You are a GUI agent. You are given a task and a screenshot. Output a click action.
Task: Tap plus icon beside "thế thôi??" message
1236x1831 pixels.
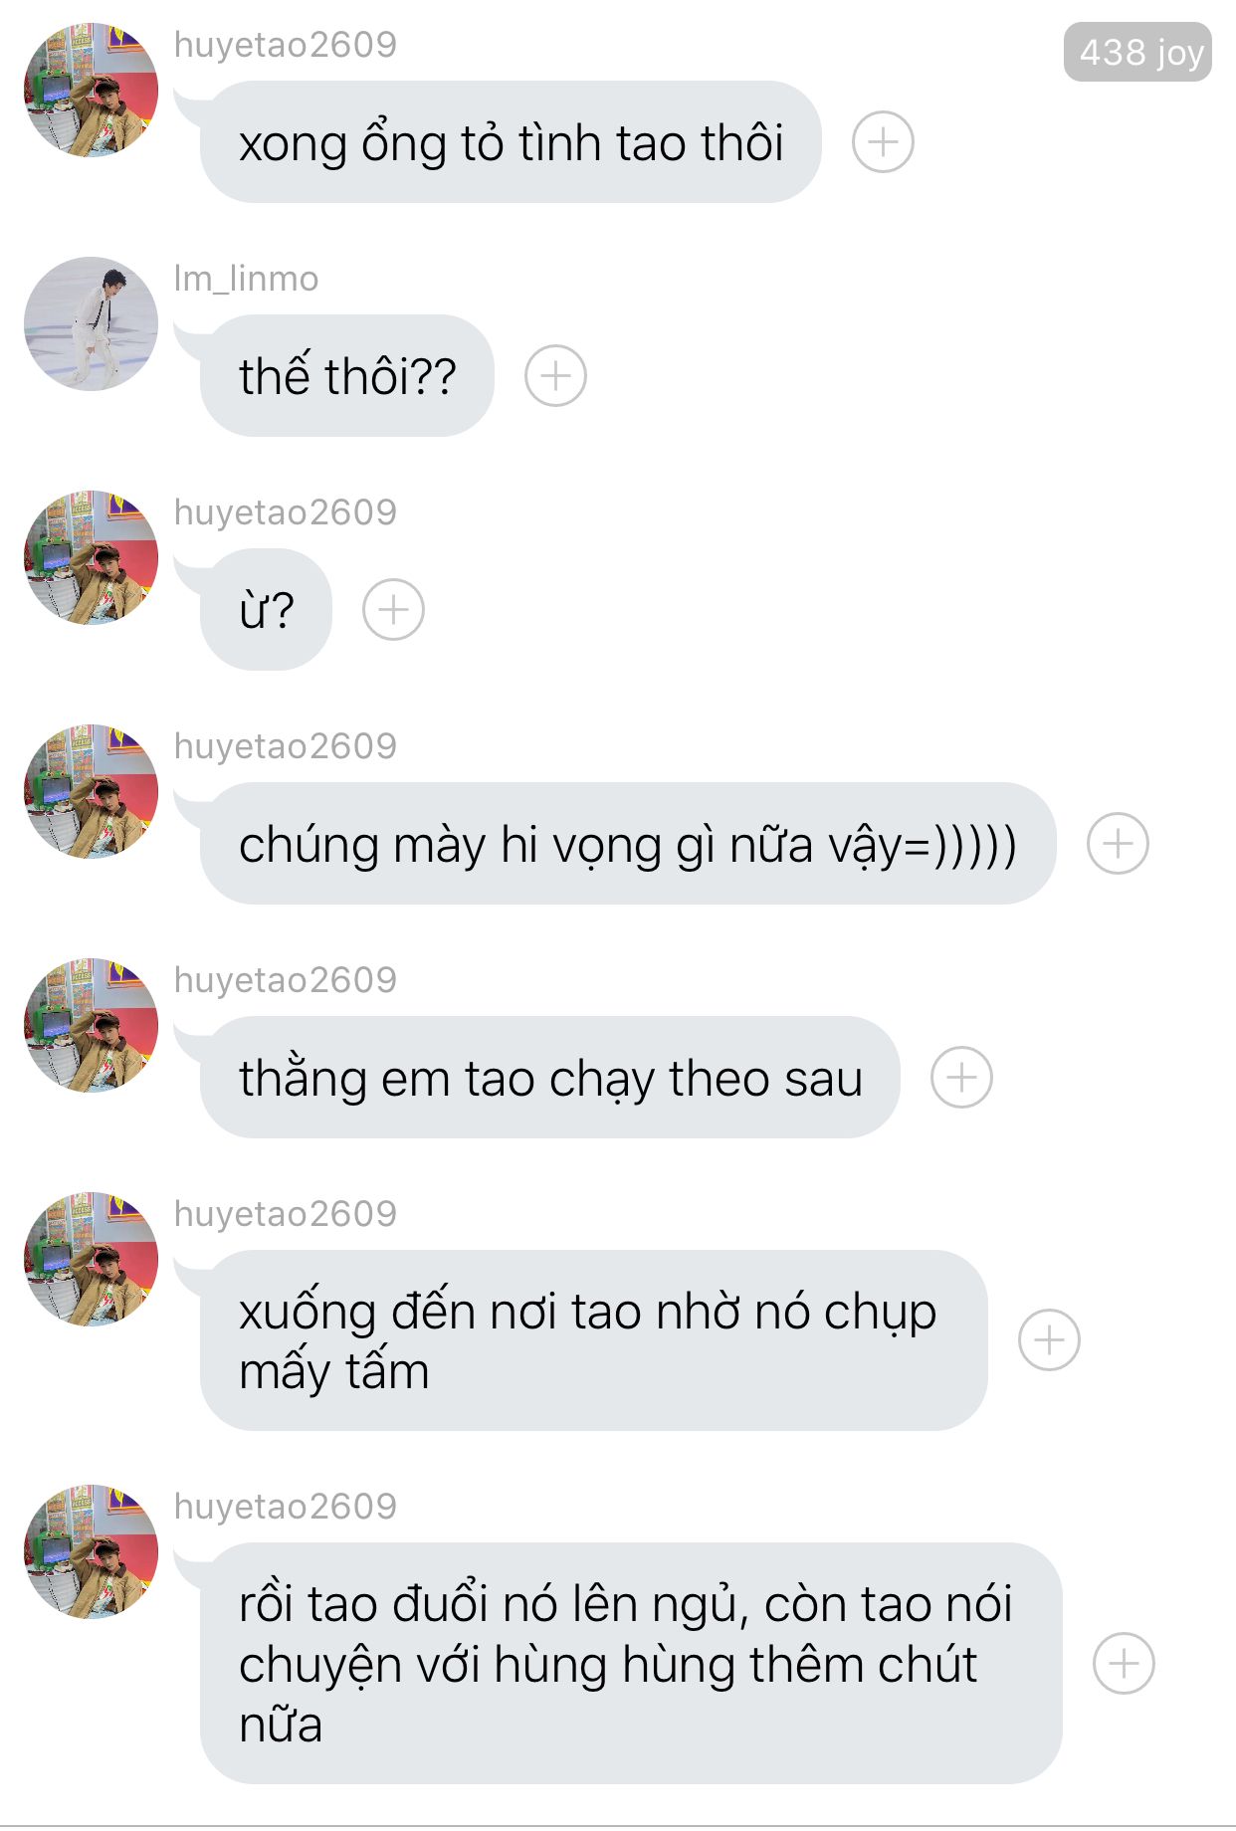[x=555, y=376]
